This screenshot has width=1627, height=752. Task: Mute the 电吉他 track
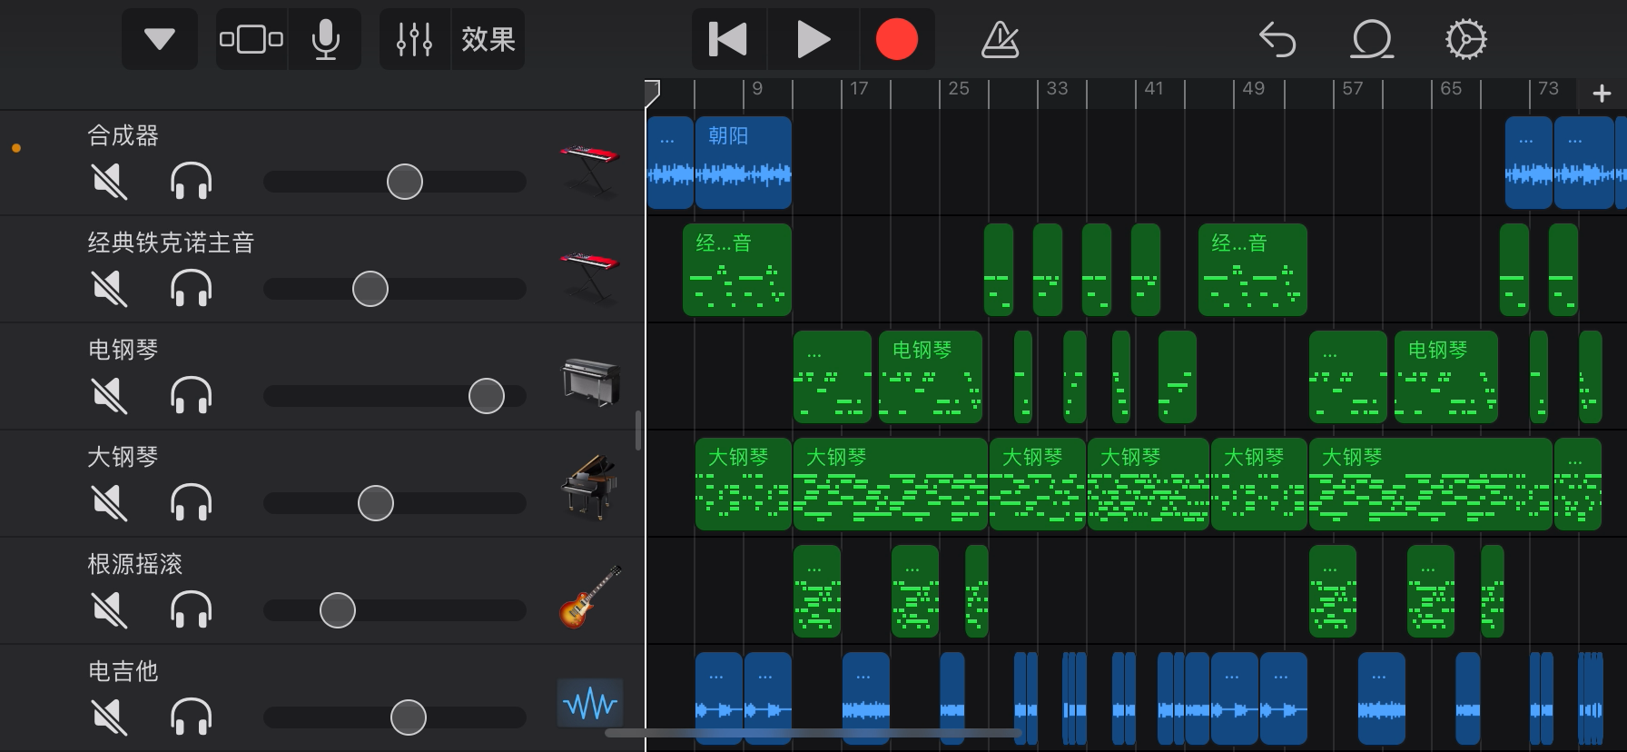(x=110, y=717)
